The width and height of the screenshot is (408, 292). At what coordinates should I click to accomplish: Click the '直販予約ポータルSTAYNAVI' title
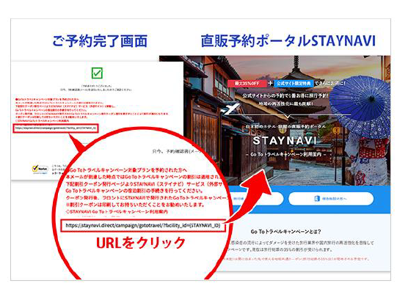coord(288,41)
